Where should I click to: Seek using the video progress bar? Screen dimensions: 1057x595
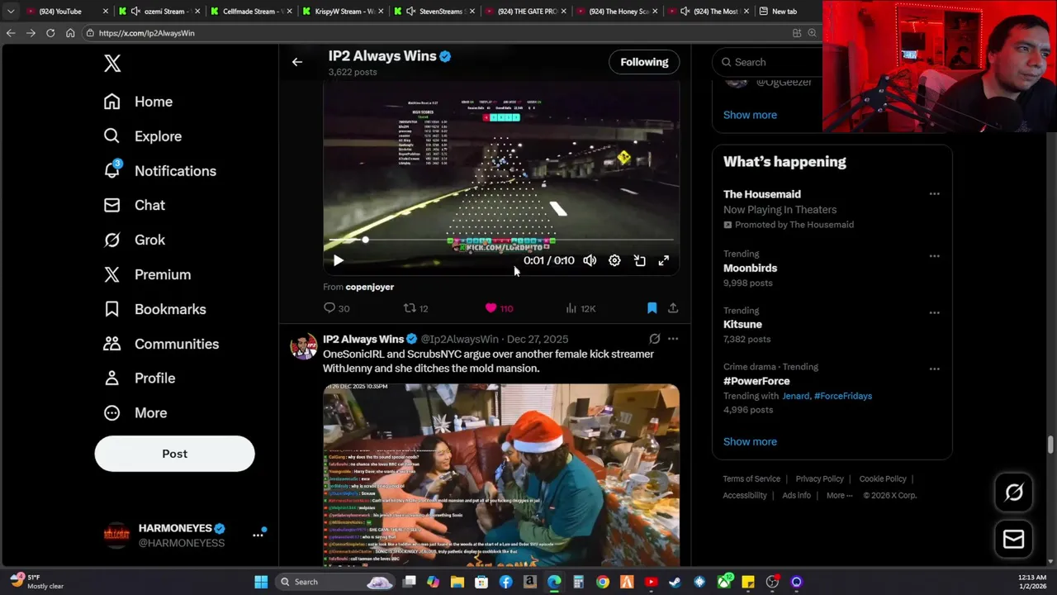click(x=501, y=240)
